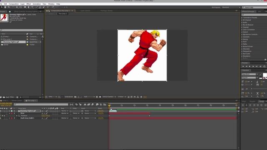Switch to the Comp 1 timeline tab
The image size is (267, 150).
click(x=5, y=101)
